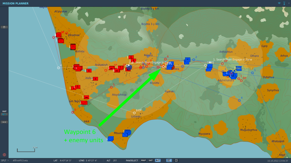
Task: Select the topmost red unit near Otradnoe
Action: click(x=59, y=35)
